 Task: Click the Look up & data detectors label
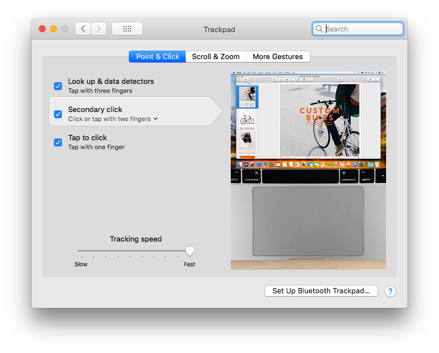tap(111, 81)
